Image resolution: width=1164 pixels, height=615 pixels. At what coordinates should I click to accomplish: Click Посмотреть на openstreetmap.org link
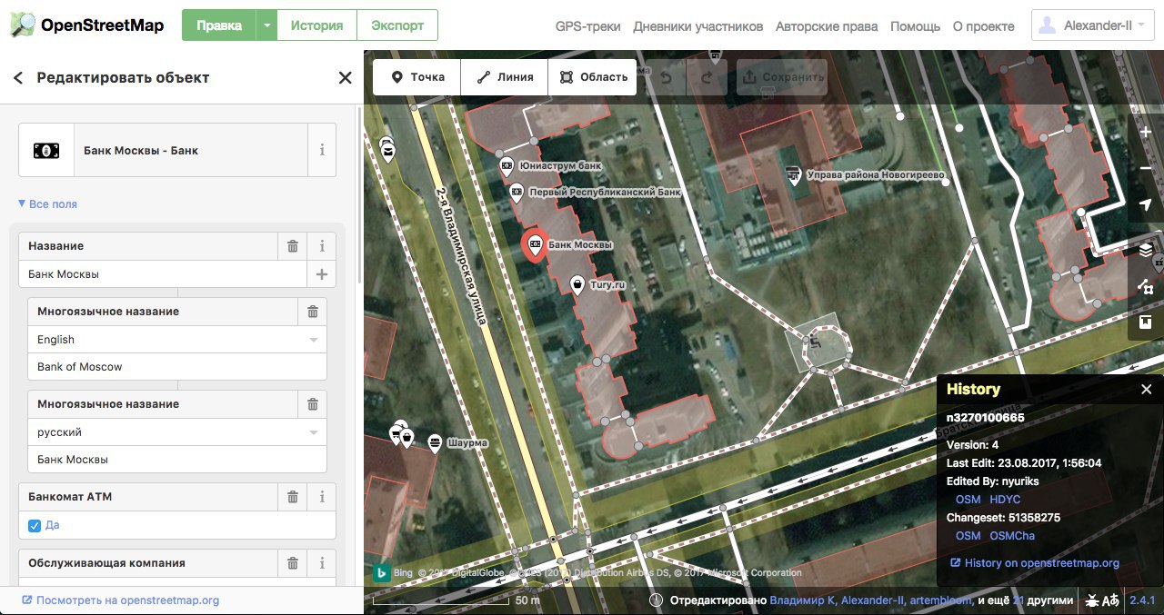[120, 600]
